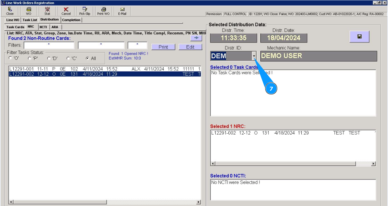Viewport: 388px width, 206px height.
Task: Click the Selected NRC box scrollbar thumb
Action: pyautogui.click(x=285, y=164)
